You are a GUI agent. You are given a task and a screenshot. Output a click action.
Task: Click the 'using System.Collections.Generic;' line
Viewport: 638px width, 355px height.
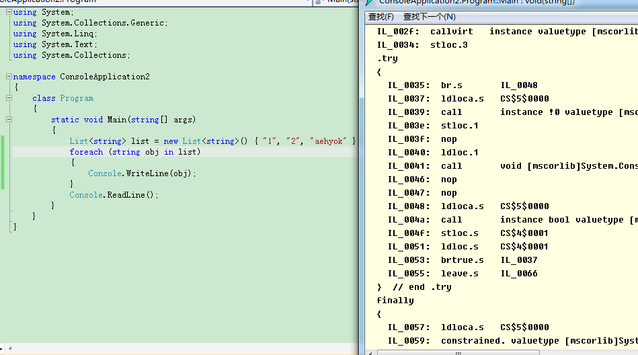pos(90,23)
